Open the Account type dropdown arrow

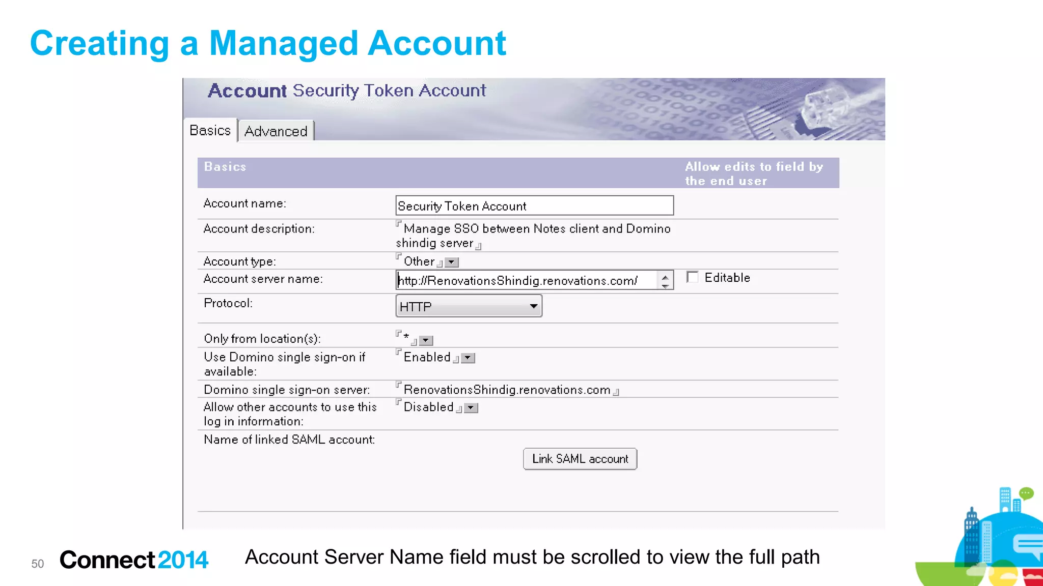tap(451, 262)
